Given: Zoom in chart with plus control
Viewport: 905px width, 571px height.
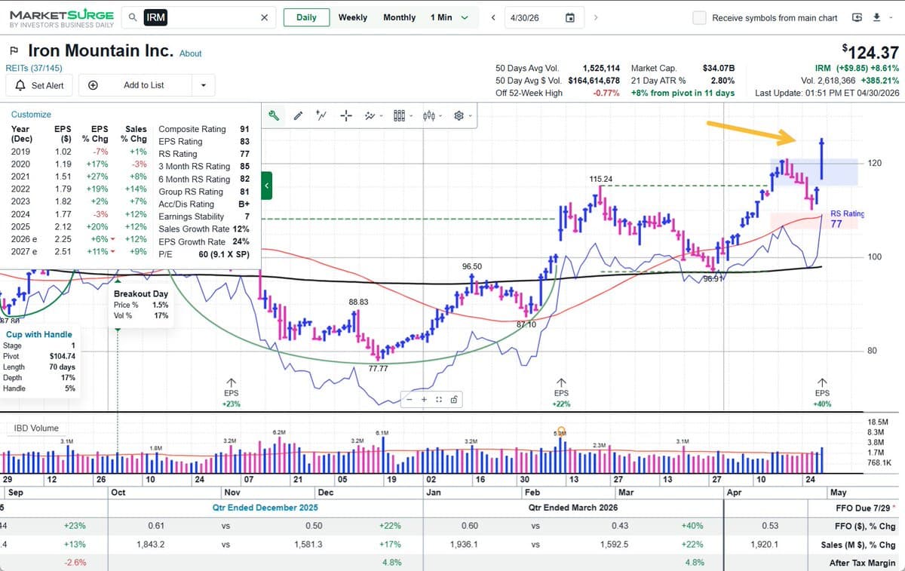Looking at the screenshot, I should (424, 400).
